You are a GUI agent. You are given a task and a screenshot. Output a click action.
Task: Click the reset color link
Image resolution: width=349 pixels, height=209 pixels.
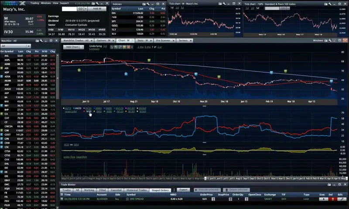point(71,112)
